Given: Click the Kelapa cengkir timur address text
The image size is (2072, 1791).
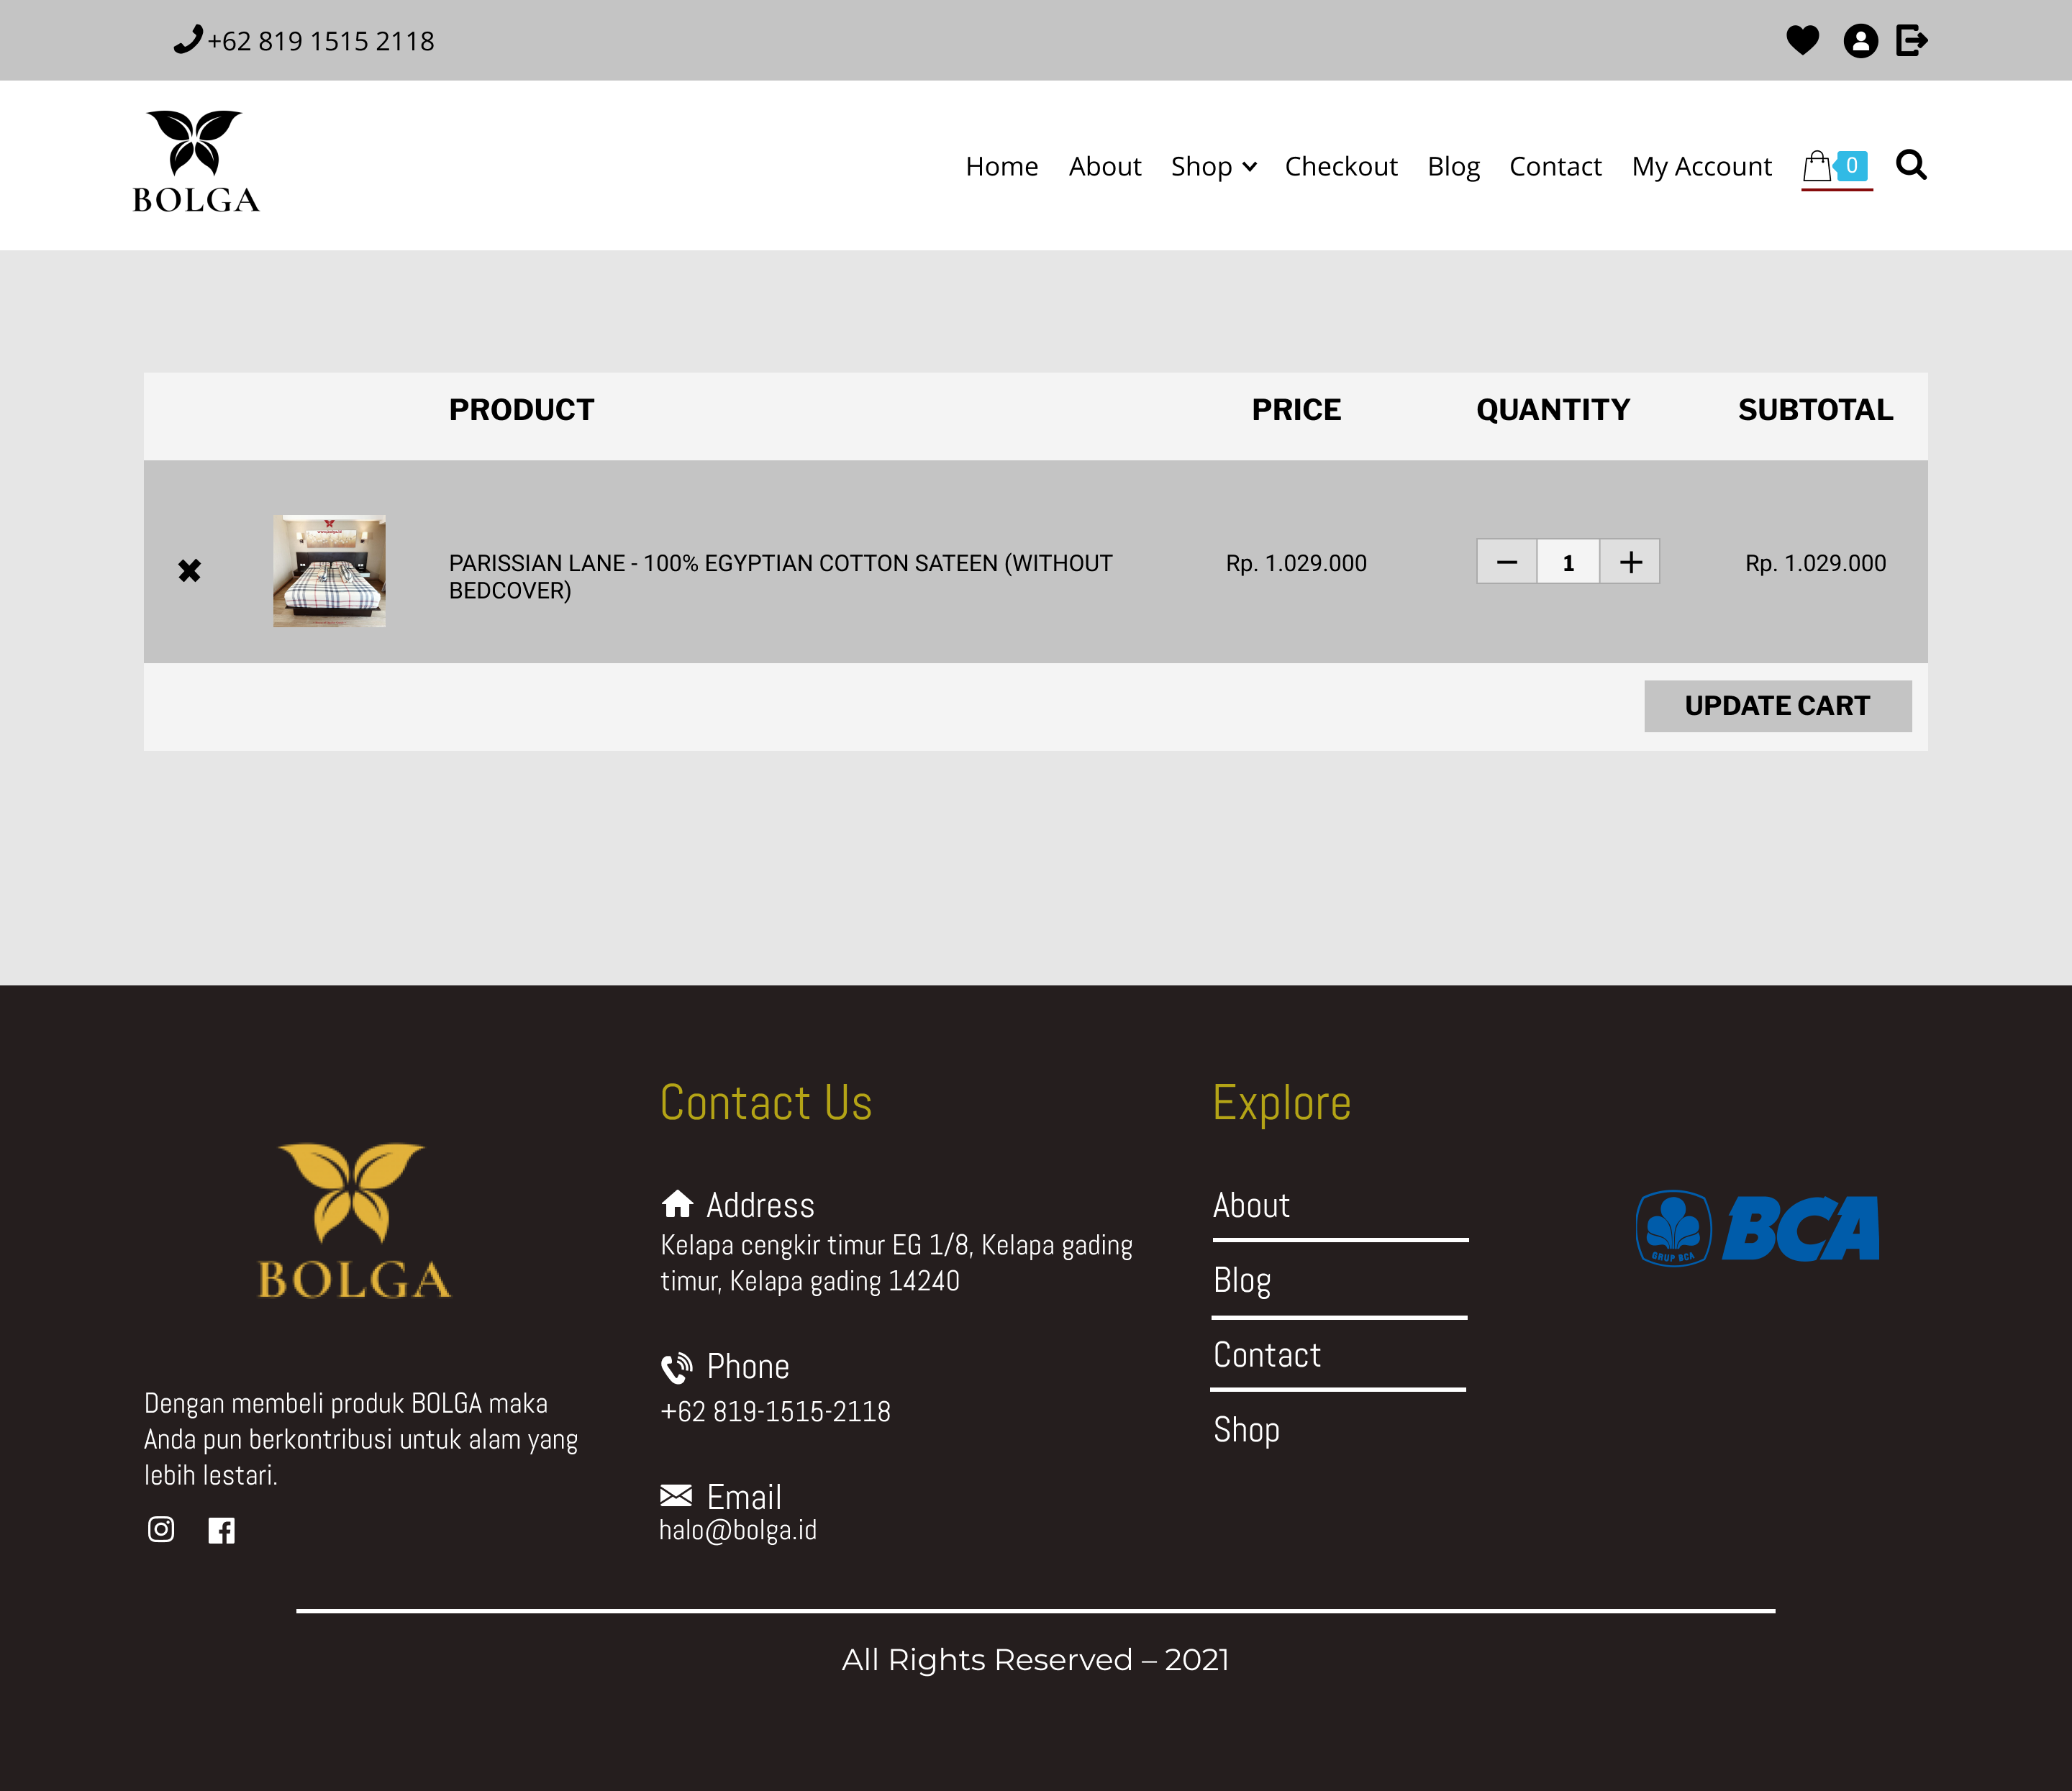Looking at the screenshot, I should 896,1263.
